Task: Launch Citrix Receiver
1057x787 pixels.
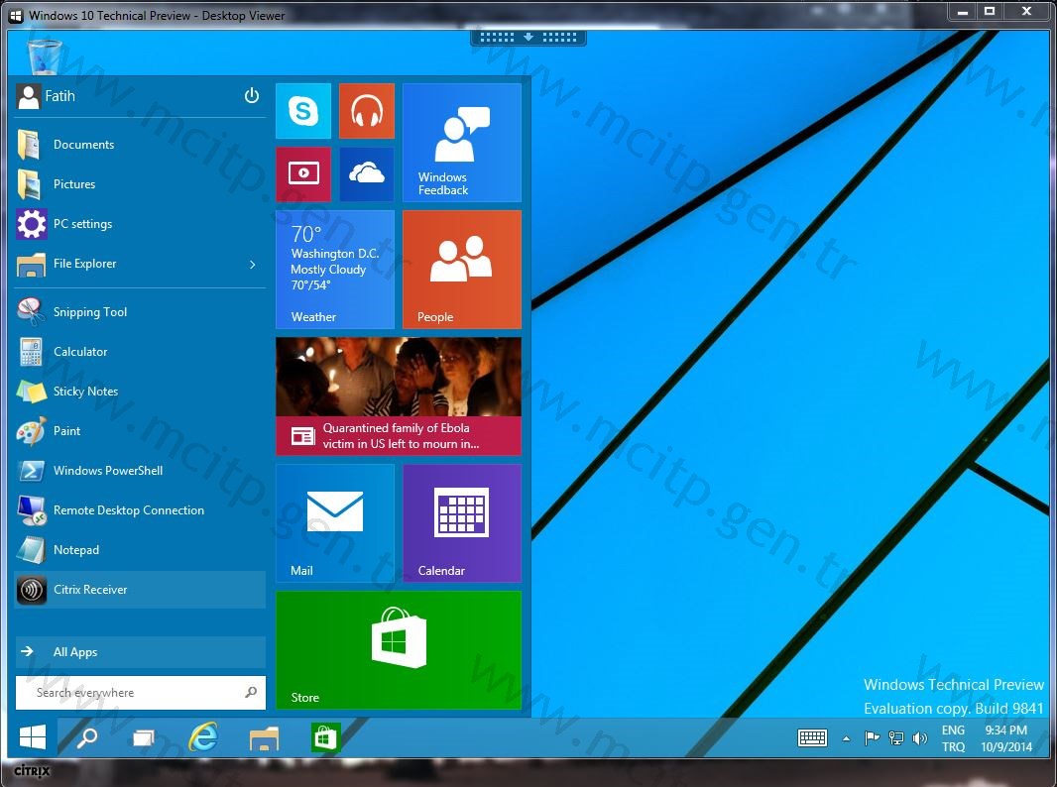Action: [x=140, y=590]
